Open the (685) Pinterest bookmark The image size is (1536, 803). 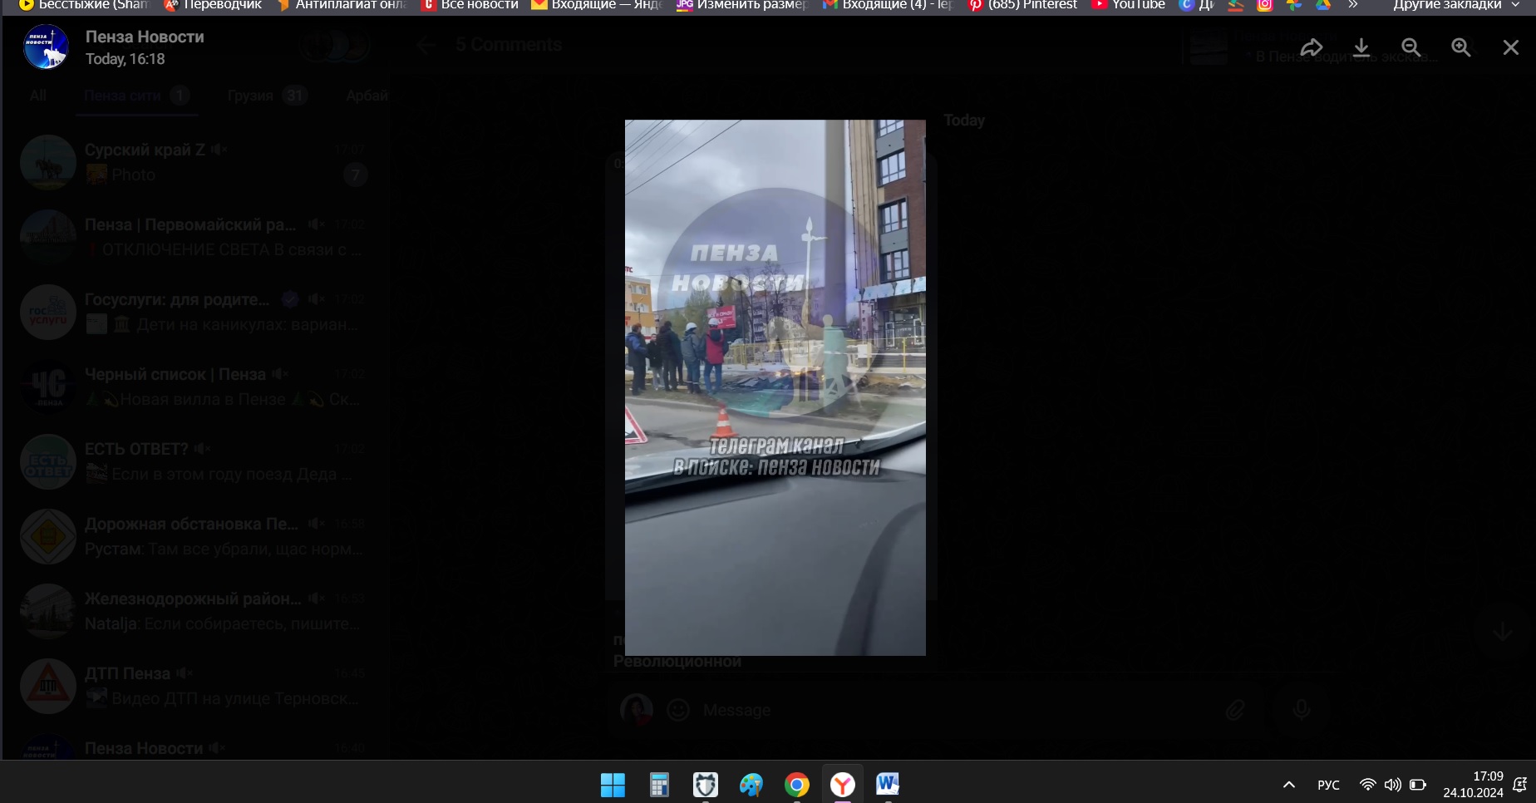(x=1022, y=5)
